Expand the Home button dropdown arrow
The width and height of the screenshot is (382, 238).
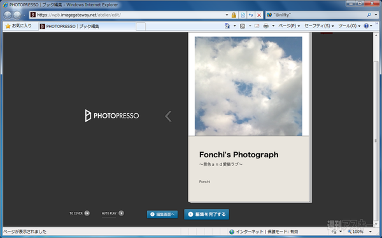[x=234, y=26]
